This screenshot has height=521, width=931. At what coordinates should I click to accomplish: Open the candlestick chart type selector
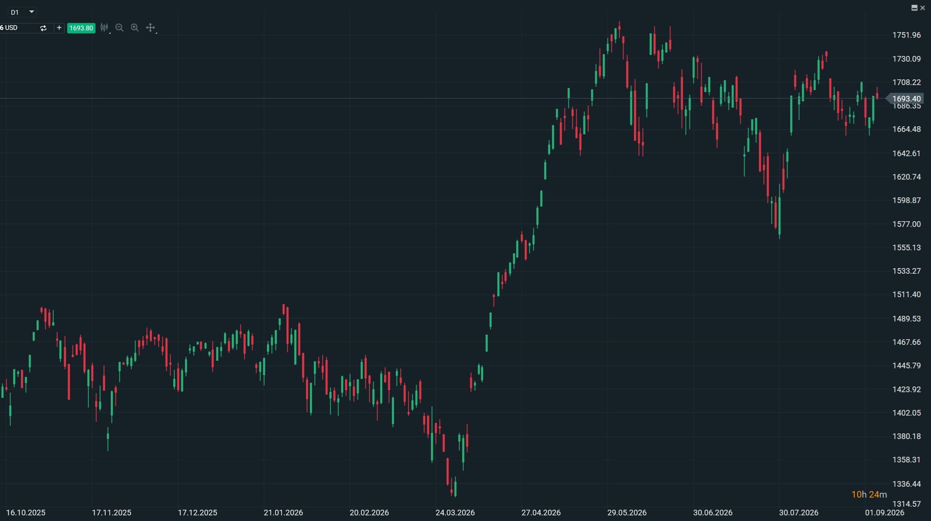(105, 28)
